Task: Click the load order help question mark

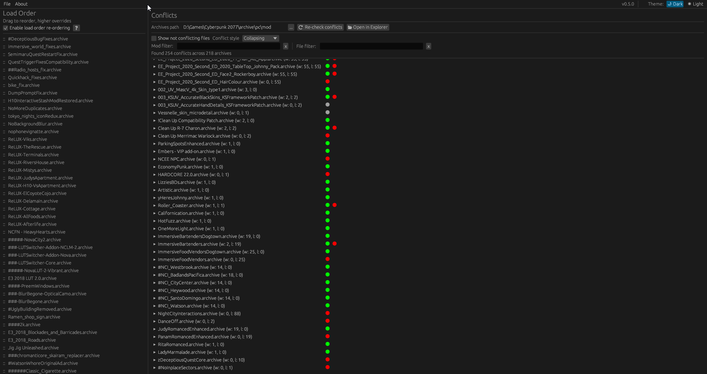Action: click(x=76, y=28)
